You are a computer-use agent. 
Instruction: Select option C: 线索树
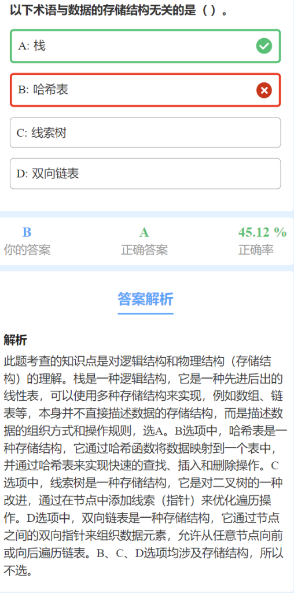[x=145, y=133]
